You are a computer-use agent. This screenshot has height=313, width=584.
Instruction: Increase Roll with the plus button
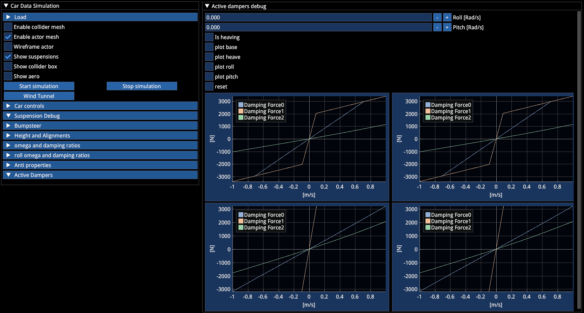tap(447, 17)
